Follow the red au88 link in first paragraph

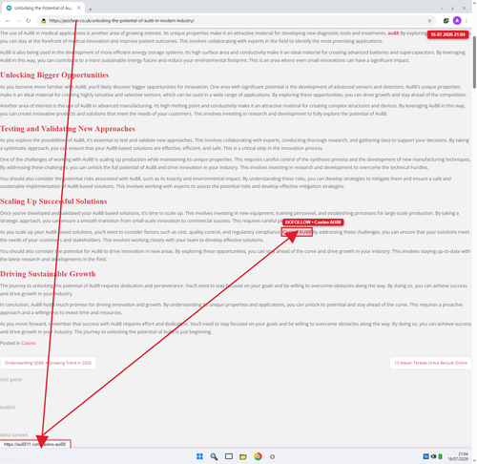[393, 33]
